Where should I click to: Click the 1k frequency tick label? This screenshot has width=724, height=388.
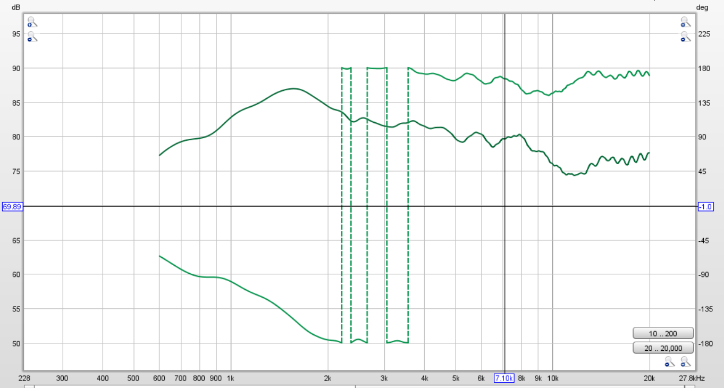(231, 378)
